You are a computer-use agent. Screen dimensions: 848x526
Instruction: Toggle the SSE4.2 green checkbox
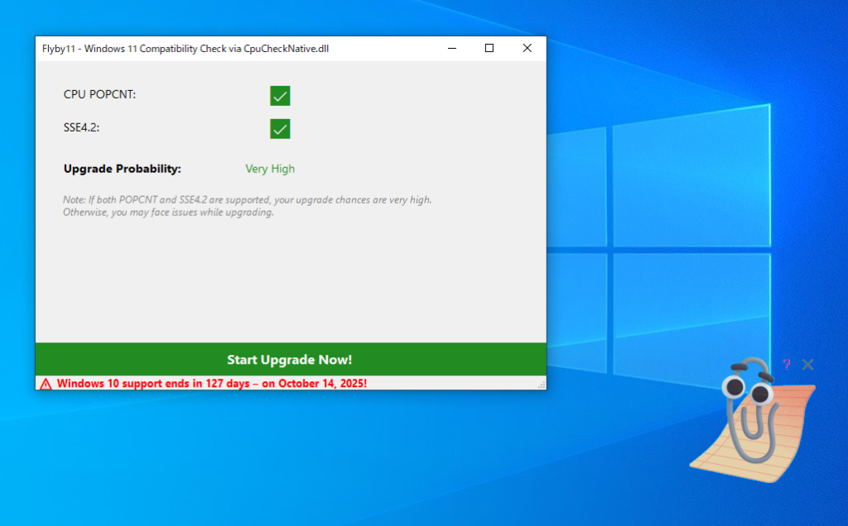pos(280,129)
